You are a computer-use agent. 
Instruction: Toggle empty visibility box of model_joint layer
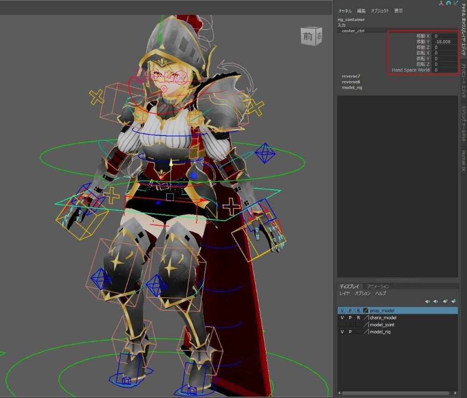pyautogui.click(x=342, y=325)
